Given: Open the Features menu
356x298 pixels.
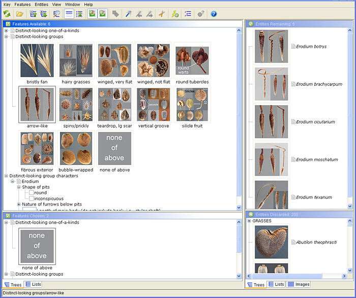Looking at the screenshot, I should tap(22, 5).
